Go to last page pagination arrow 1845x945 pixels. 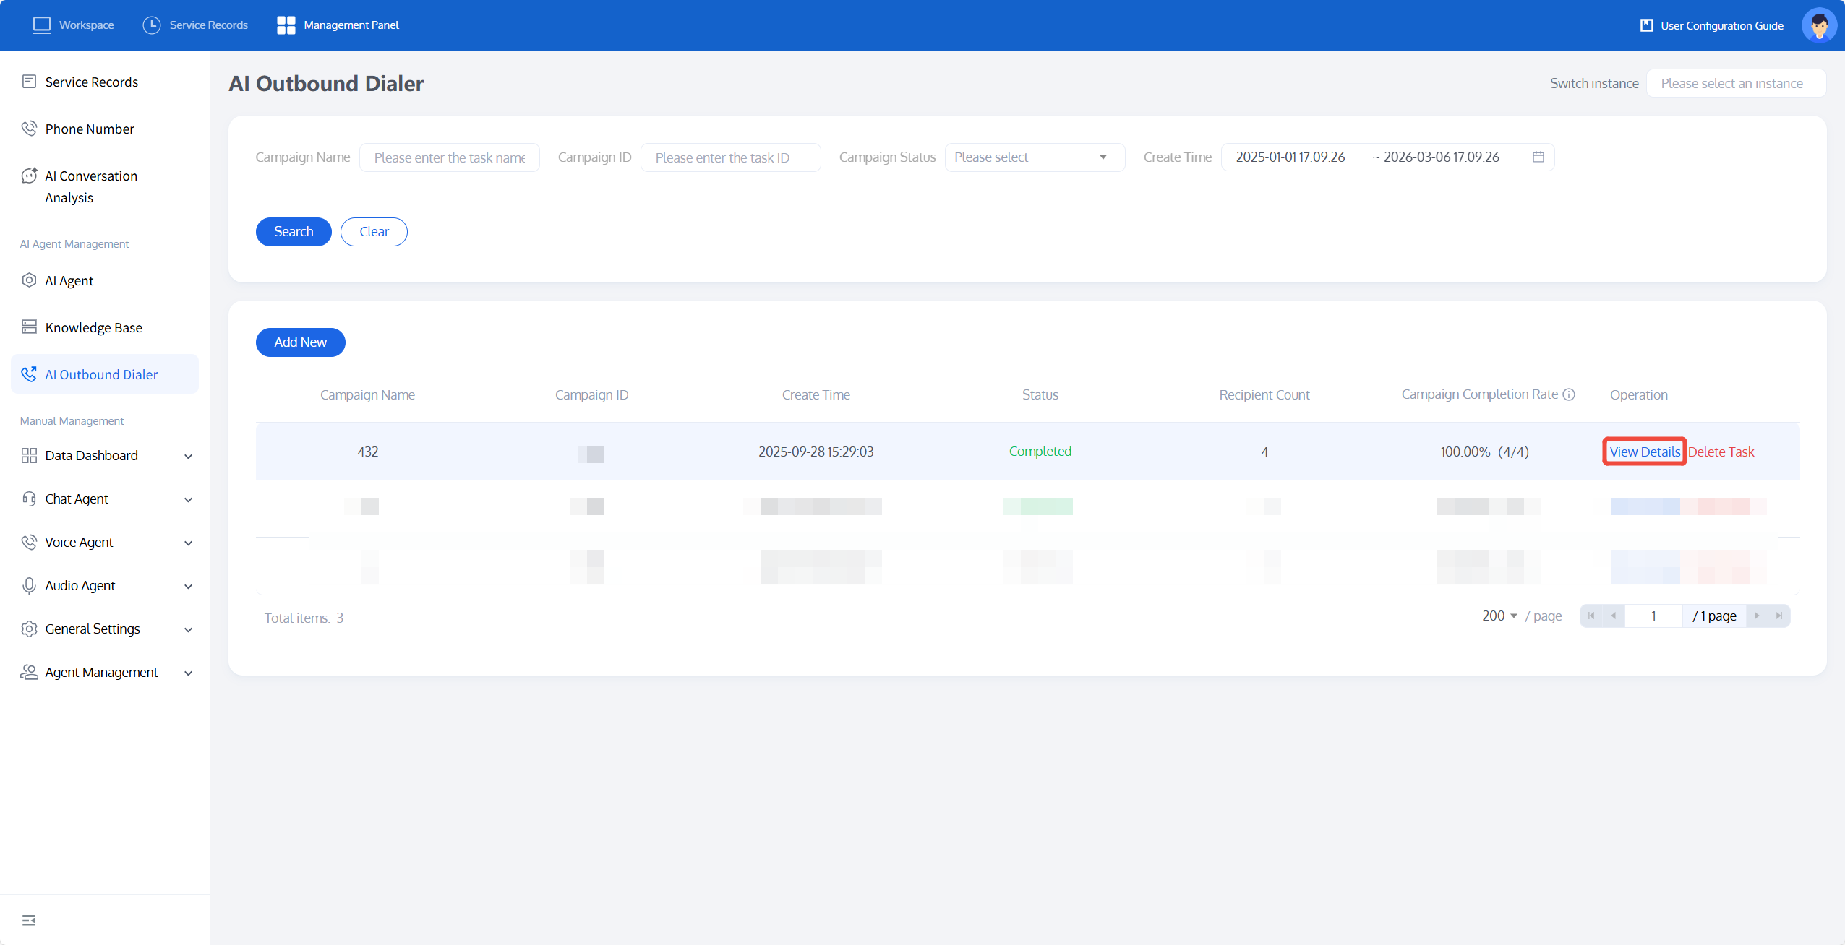1779,616
